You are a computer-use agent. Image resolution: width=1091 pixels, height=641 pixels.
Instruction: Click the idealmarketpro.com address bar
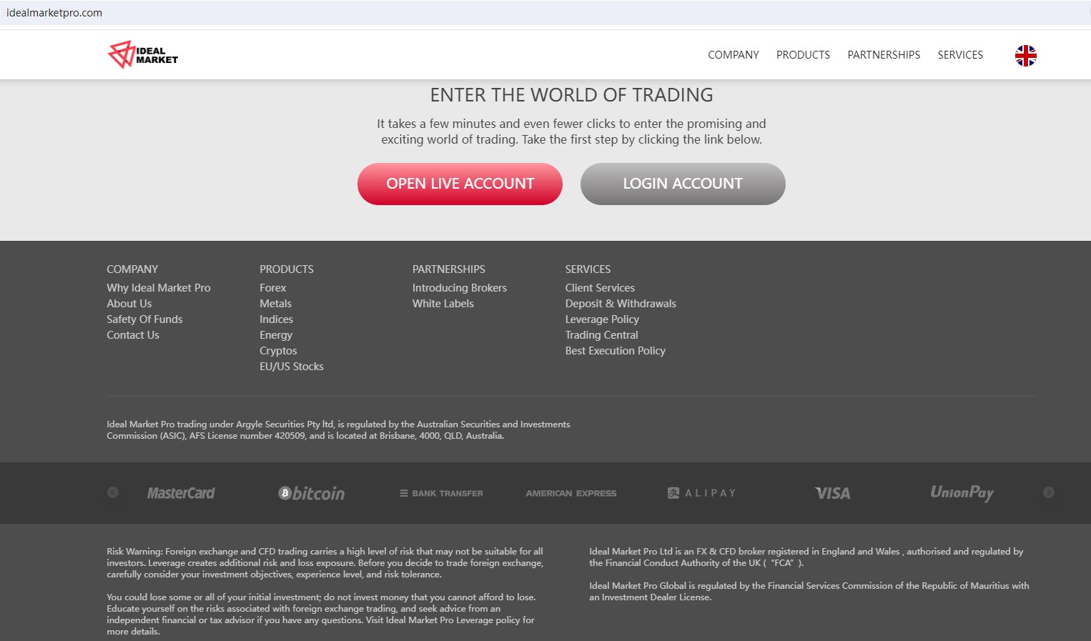[545, 13]
